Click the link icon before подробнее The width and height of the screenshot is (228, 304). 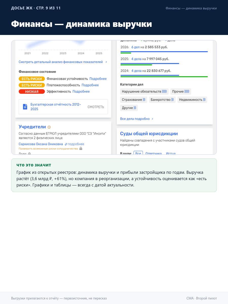(x=66, y=144)
